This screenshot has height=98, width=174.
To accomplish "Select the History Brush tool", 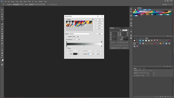I will tap(2, 31).
